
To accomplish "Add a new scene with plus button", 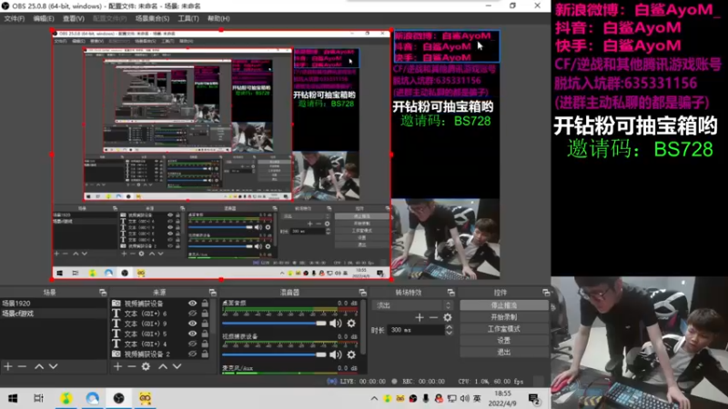I will [8, 366].
